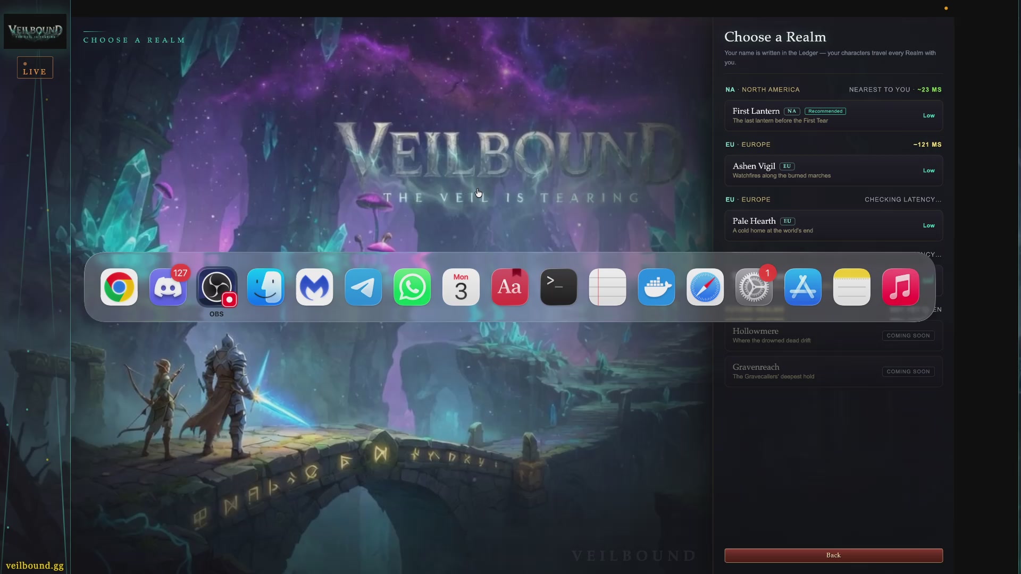Click the Recommended badge on First Lantern
This screenshot has width=1021, height=574.
point(825,111)
